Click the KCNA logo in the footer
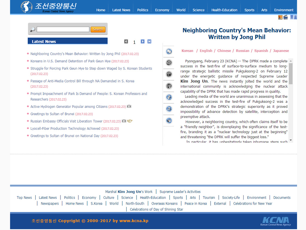This screenshot has width=306, height=230. (276, 221)
